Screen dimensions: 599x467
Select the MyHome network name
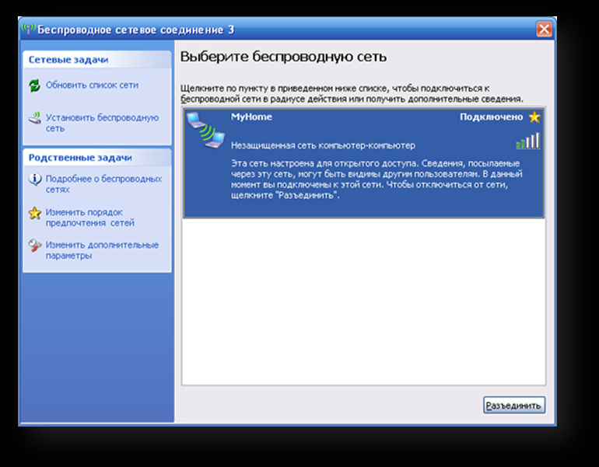pyautogui.click(x=252, y=117)
